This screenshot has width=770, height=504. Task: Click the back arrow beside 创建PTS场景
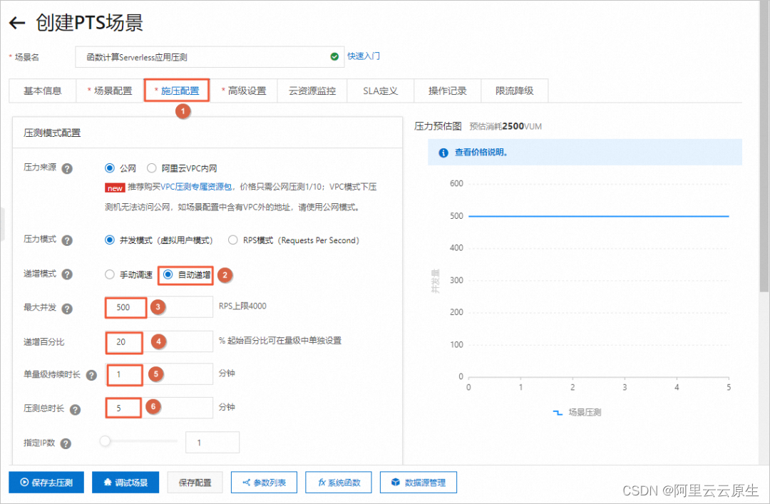pos(17,22)
